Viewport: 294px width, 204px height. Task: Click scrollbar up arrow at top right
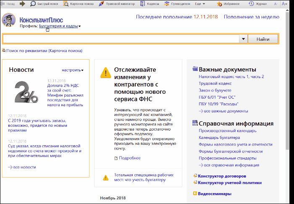click(287, 10)
